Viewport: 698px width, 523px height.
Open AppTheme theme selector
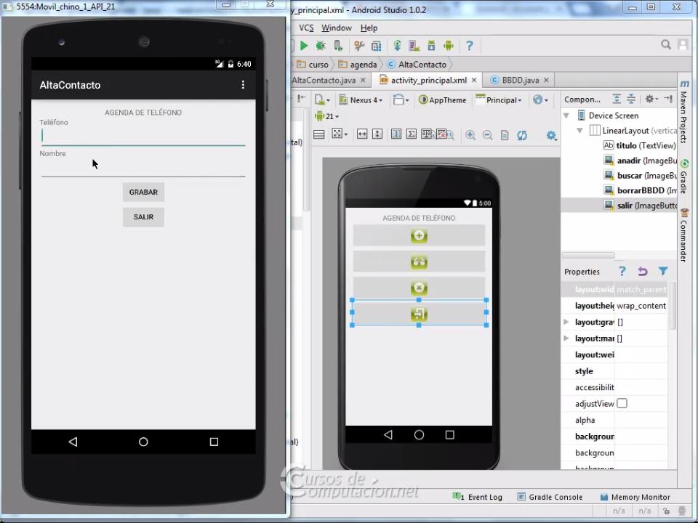pos(443,100)
